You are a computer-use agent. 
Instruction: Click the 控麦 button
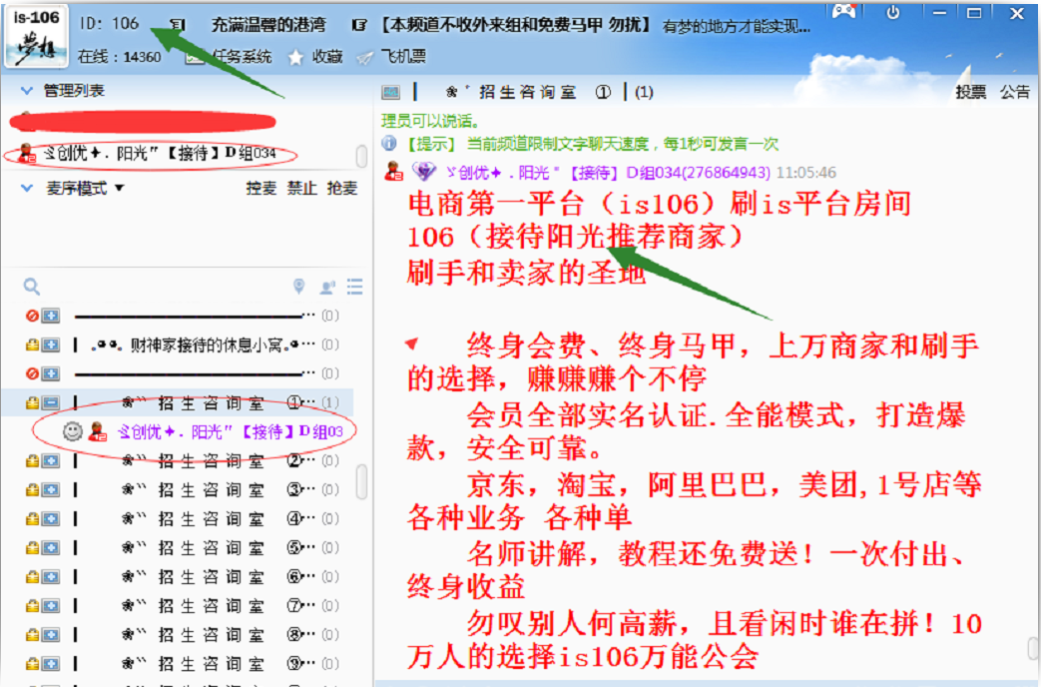click(x=260, y=188)
